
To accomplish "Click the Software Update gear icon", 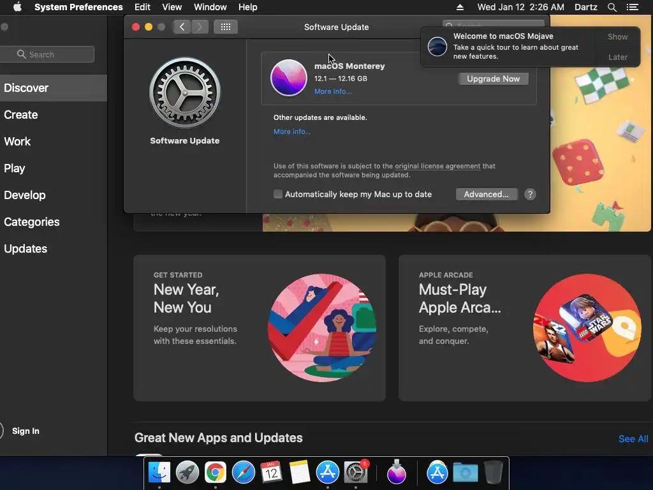I will (x=185, y=93).
